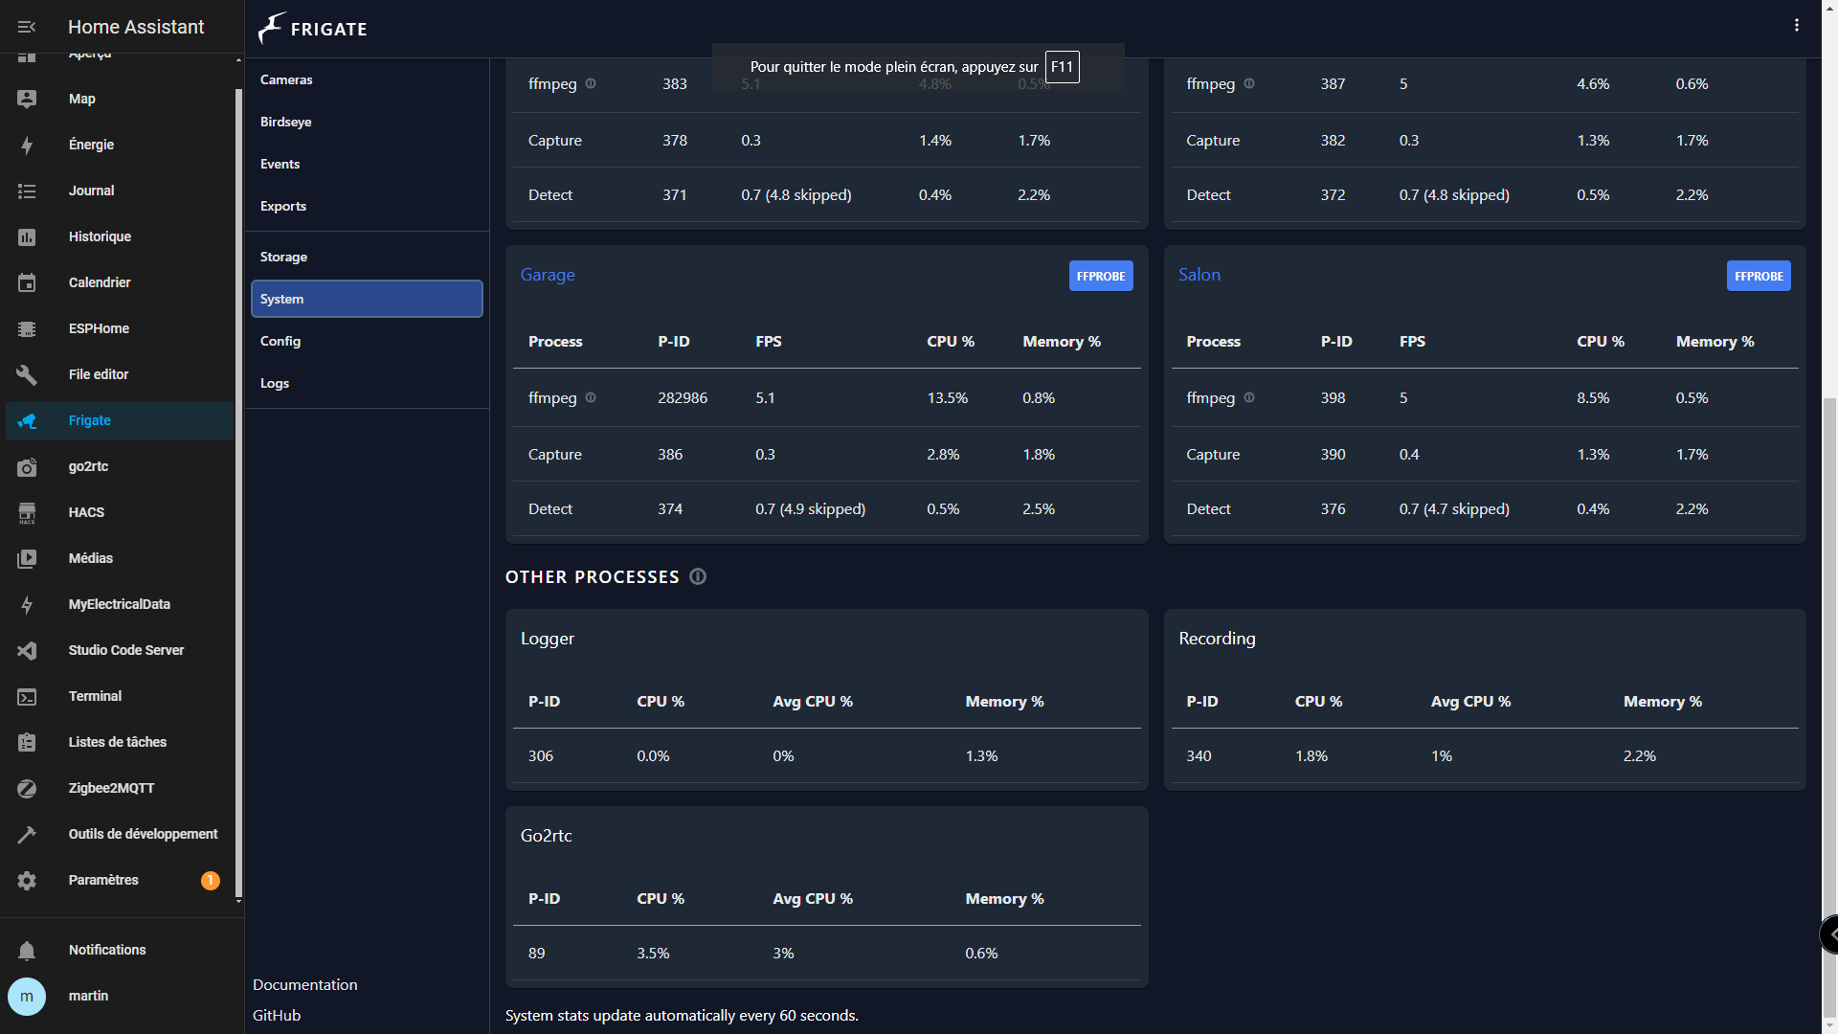Viewport: 1838px width, 1034px height.
Task: Open the ESPHome sidebar icon
Action: coord(27,328)
